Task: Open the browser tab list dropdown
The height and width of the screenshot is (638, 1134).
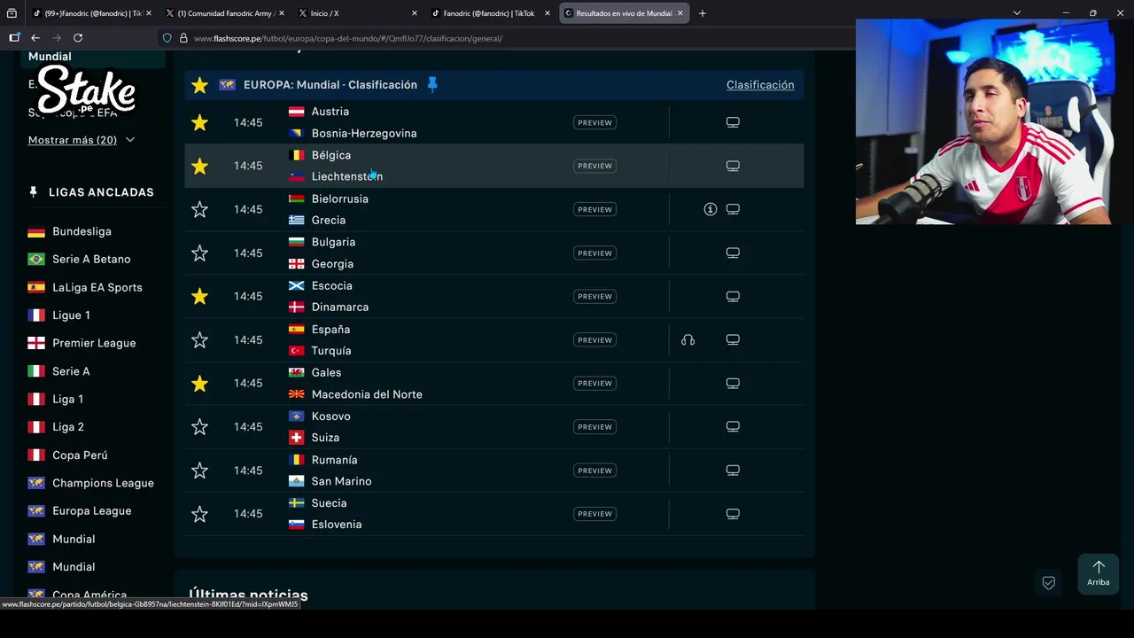Action: [1017, 13]
